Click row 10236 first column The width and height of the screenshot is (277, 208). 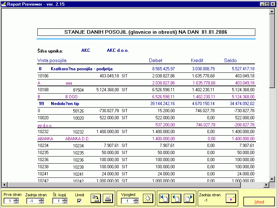[43, 159]
